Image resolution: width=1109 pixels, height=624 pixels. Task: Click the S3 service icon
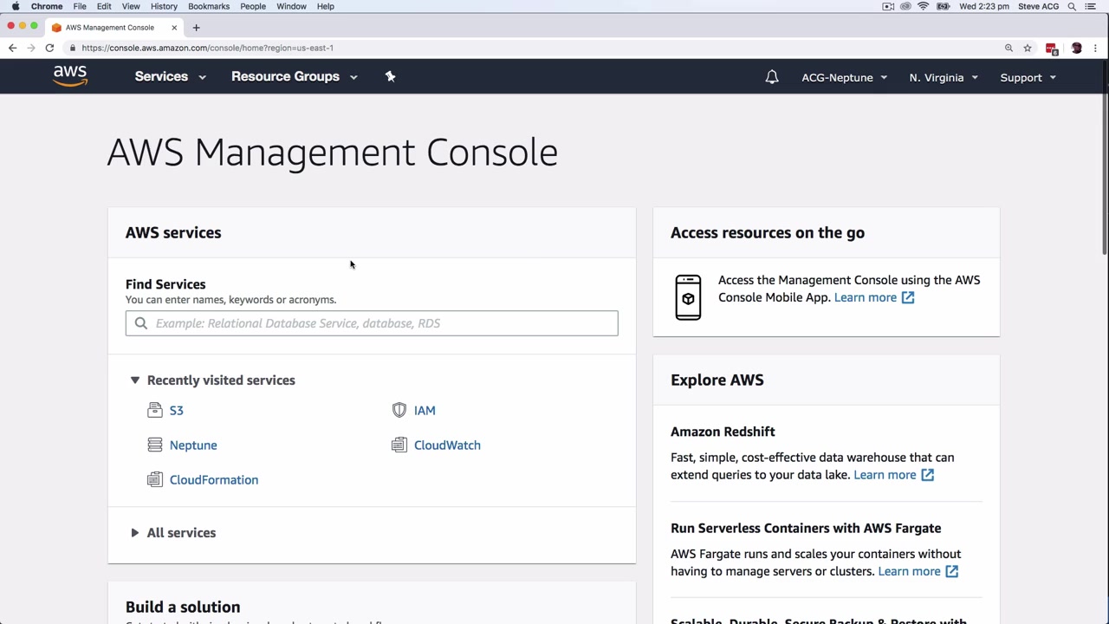155,410
